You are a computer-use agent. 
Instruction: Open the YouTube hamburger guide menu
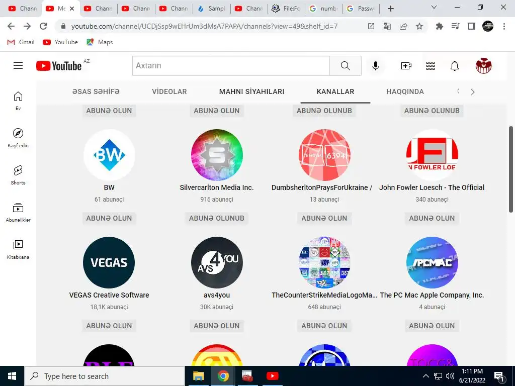(18, 66)
